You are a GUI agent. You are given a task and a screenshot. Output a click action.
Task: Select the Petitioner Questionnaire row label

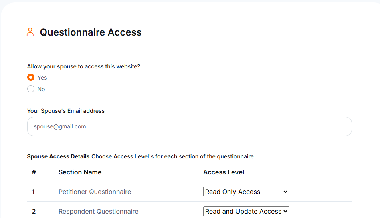(95, 192)
